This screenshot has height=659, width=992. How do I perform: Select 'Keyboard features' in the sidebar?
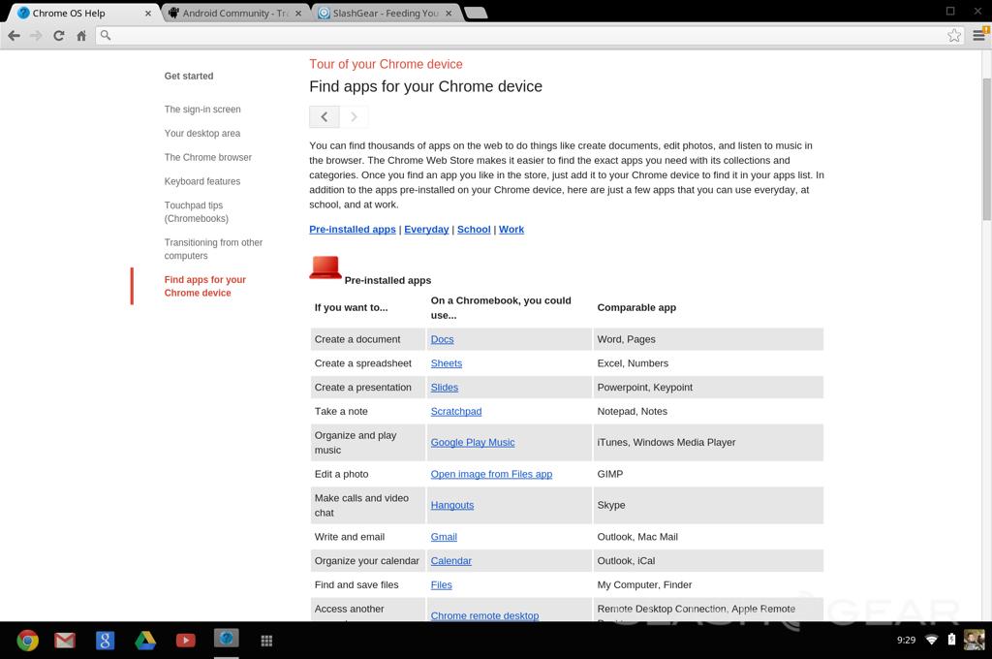coord(202,181)
